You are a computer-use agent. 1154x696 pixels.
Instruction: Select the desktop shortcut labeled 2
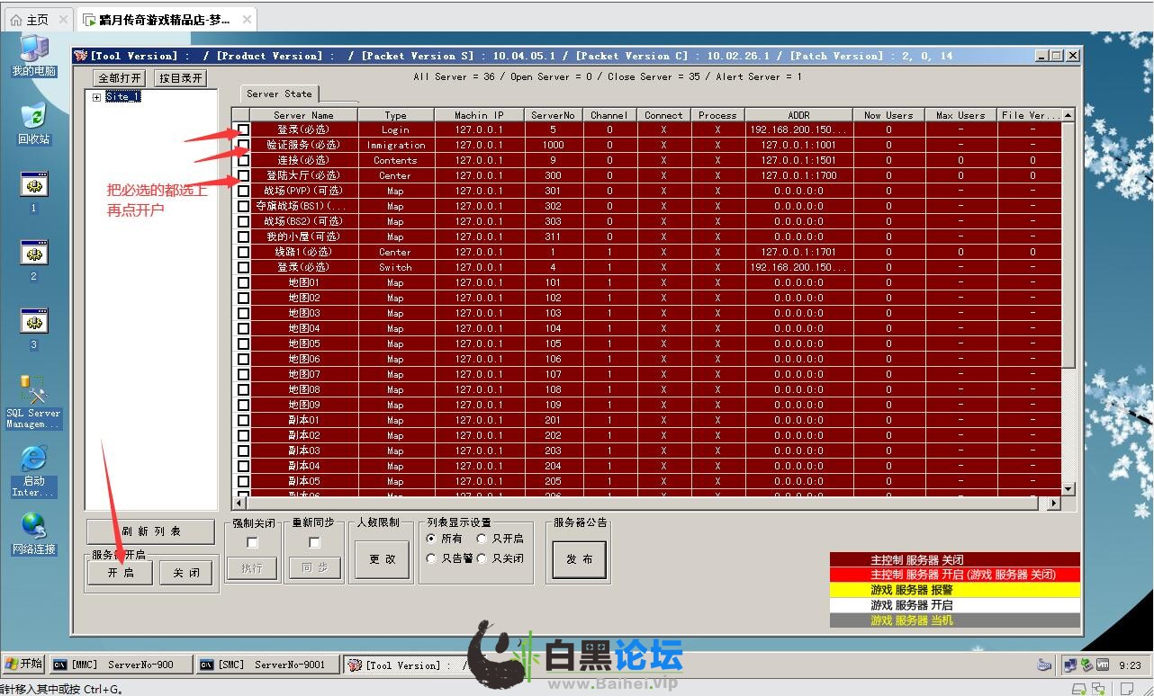pos(33,260)
